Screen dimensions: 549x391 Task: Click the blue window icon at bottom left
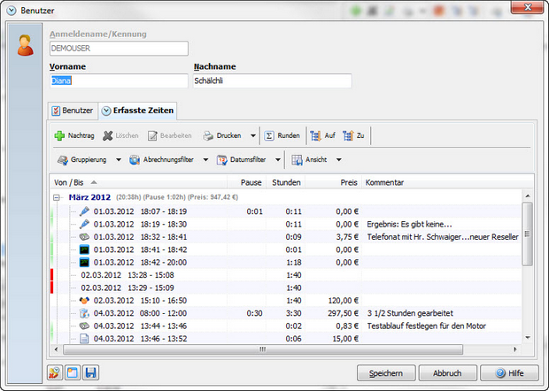73,372
